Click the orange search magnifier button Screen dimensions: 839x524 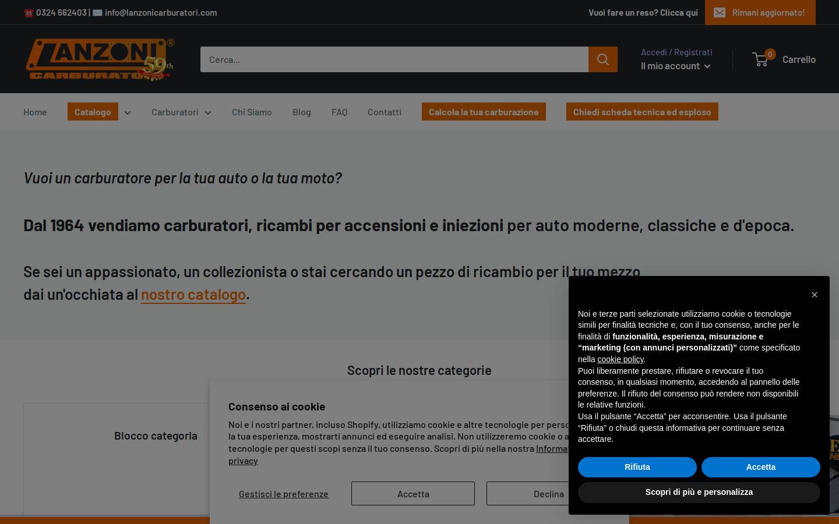coord(603,59)
